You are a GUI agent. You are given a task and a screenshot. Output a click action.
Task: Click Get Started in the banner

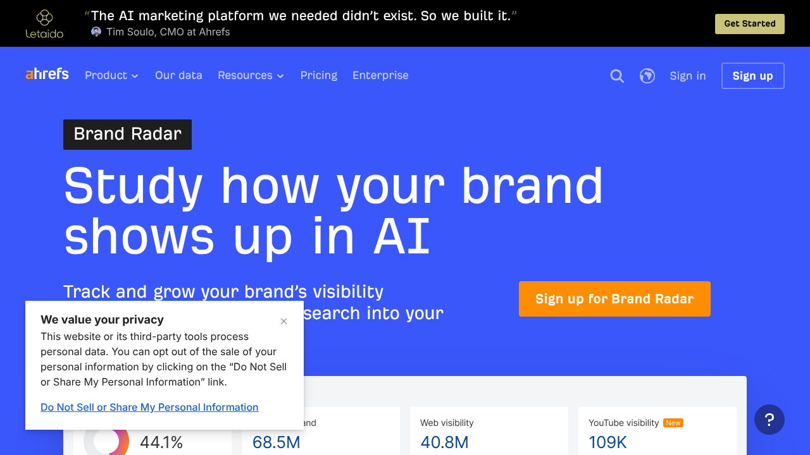tap(750, 24)
